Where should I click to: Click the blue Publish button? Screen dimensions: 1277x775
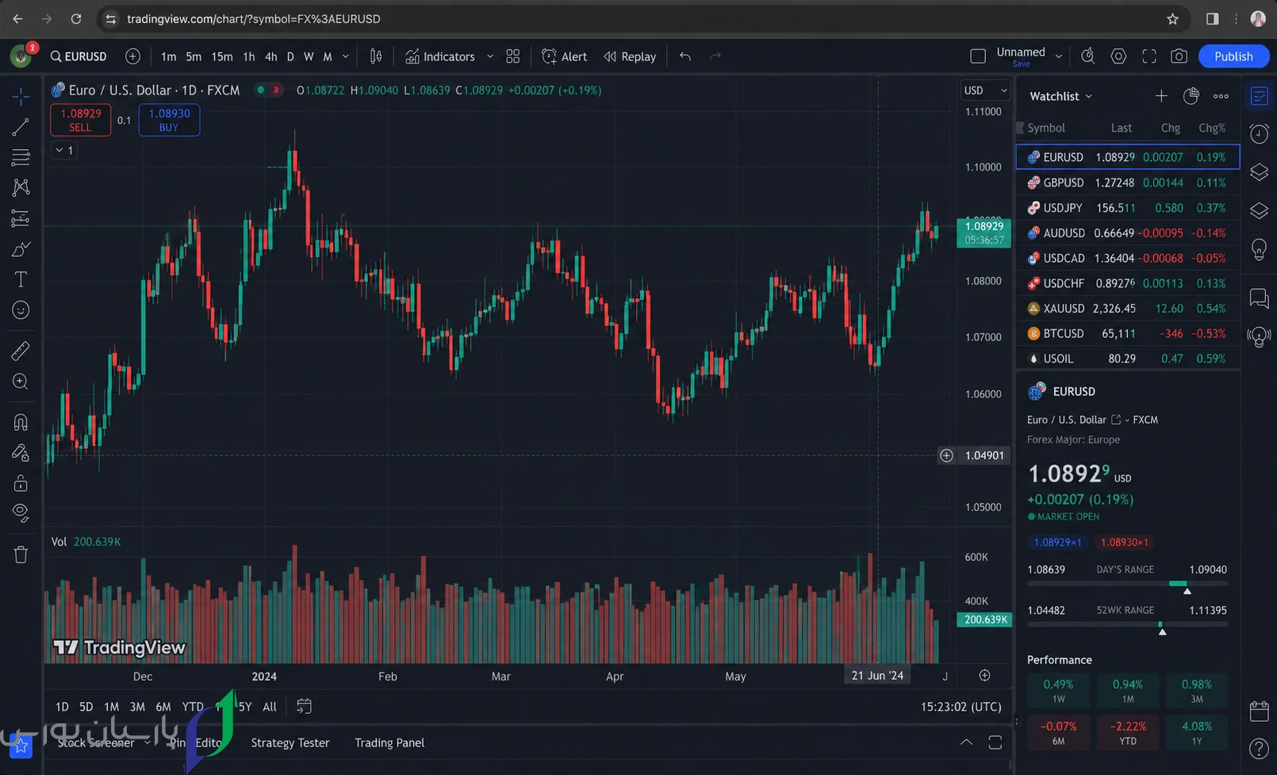[1233, 56]
